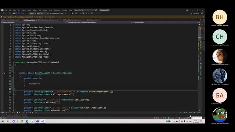The height and width of the screenshot is (132, 235).
Task: Click the NameBlock enum member
Action: (x=34, y=84)
